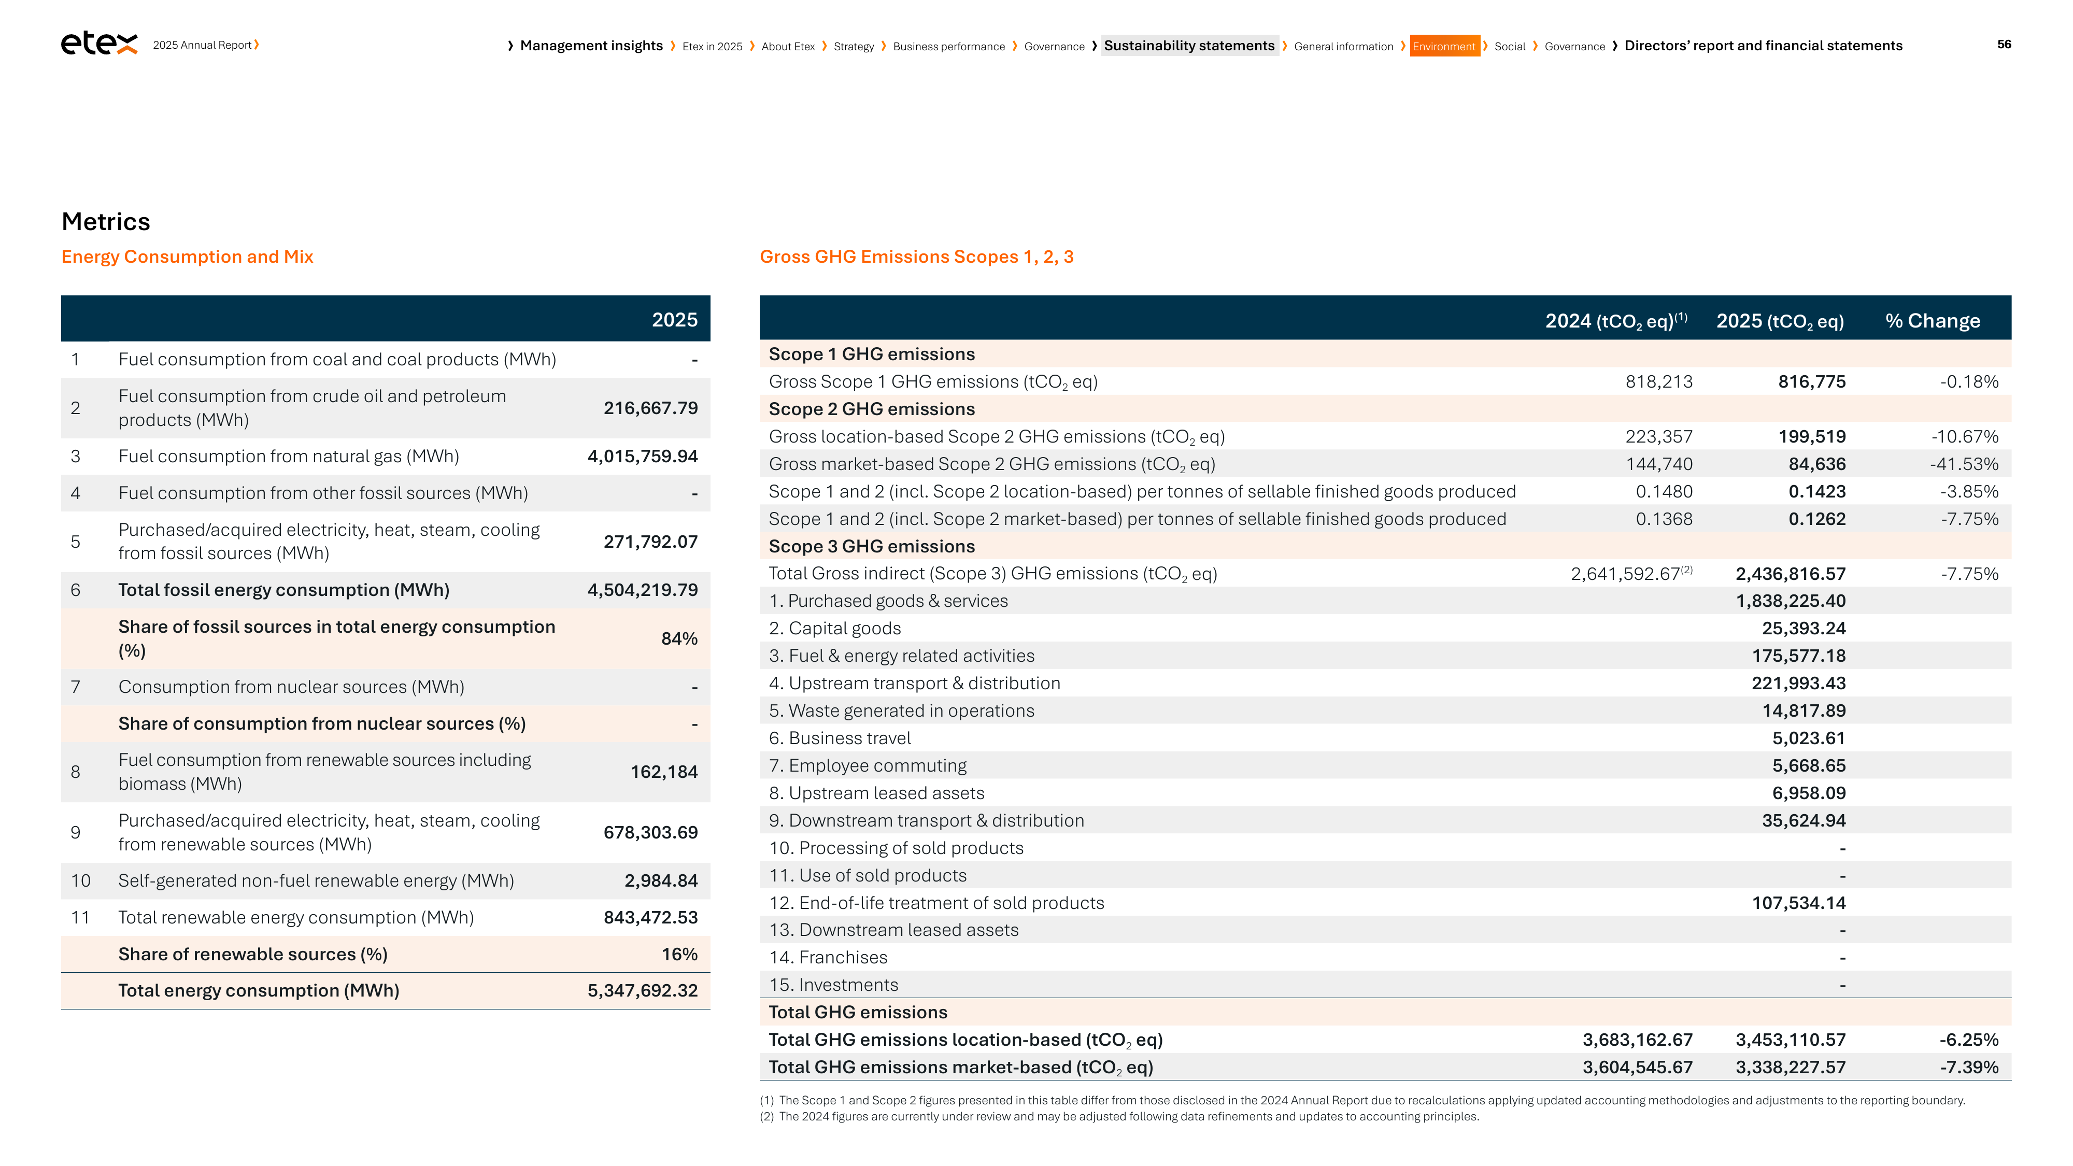Screen dimensions: 2073x1166
Task: Click footnote (2) about 2024 figures
Action: (x=1119, y=1116)
